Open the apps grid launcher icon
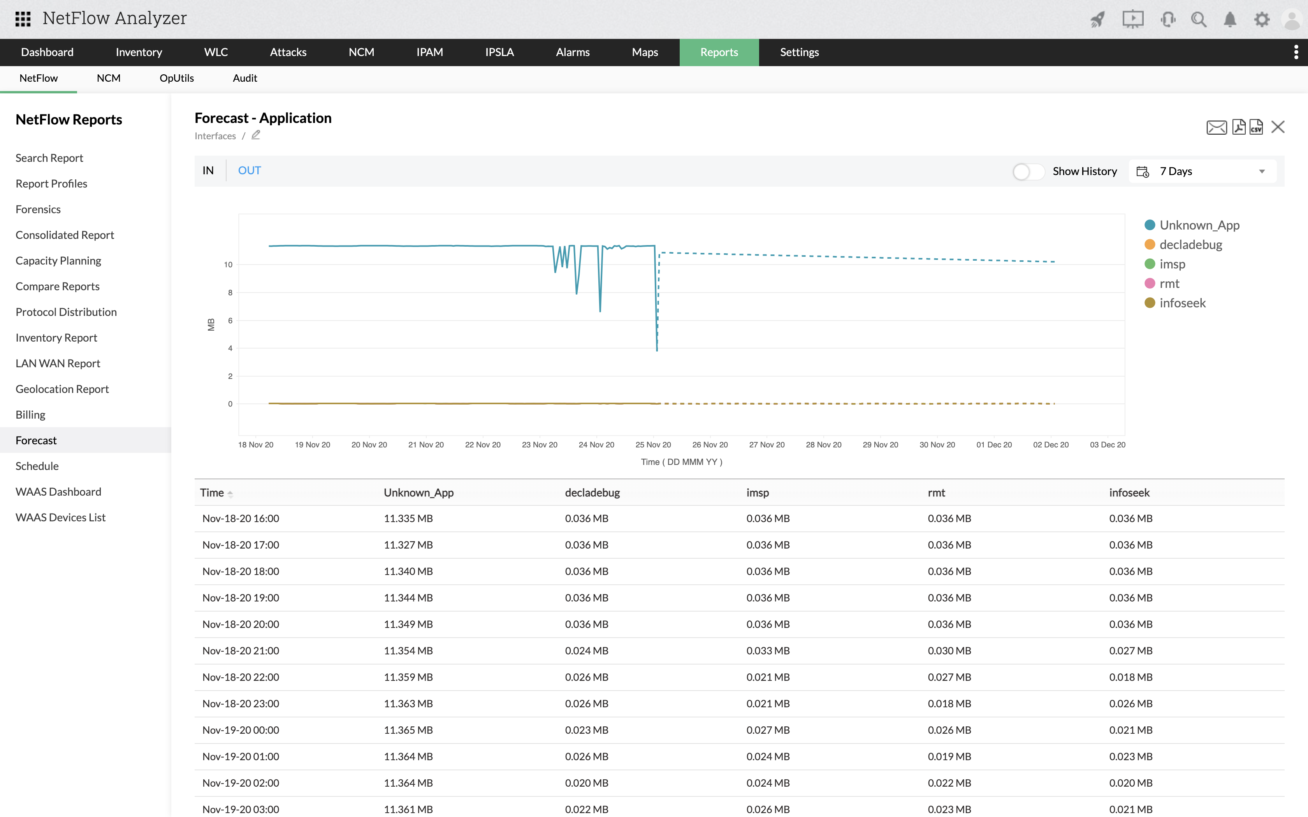 (x=23, y=19)
